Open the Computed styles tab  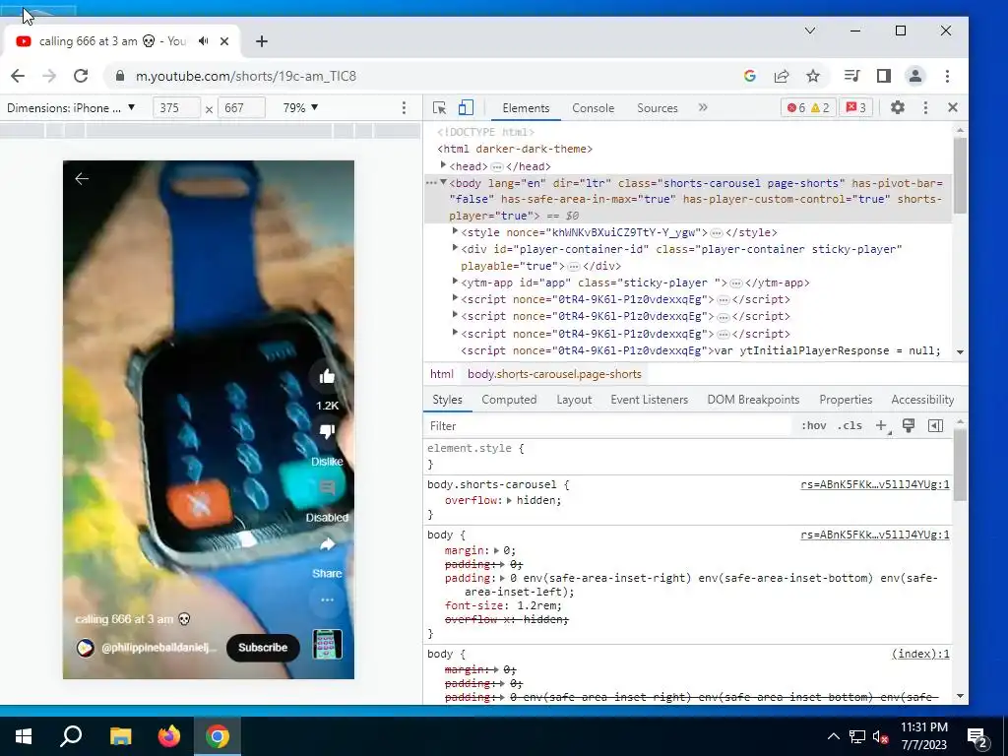(509, 400)
